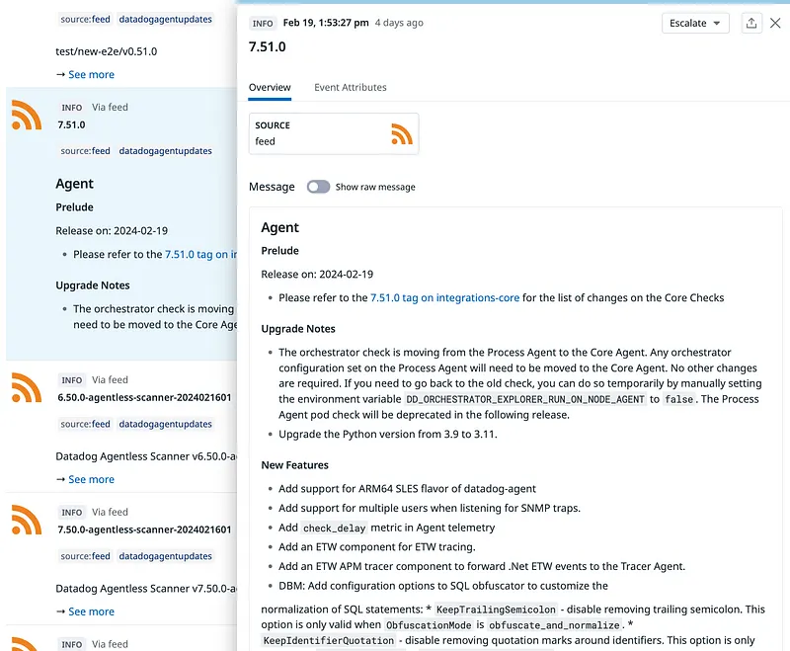Viewport: 790px width, 651px height.
Task: Click source:feed tag on 6.50.0 scanner event
Action: 85,424
